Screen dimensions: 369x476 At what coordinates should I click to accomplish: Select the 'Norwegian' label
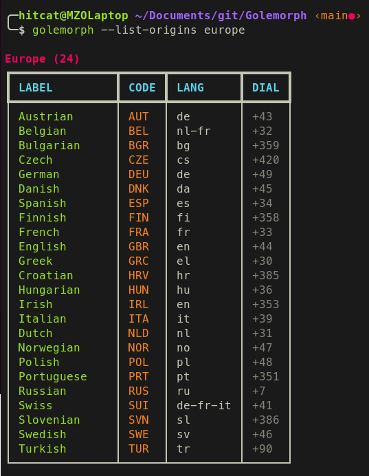49,348
